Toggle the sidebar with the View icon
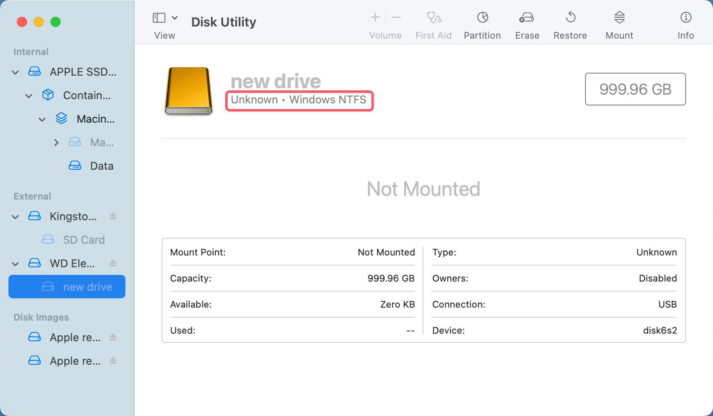 (159, 18)
